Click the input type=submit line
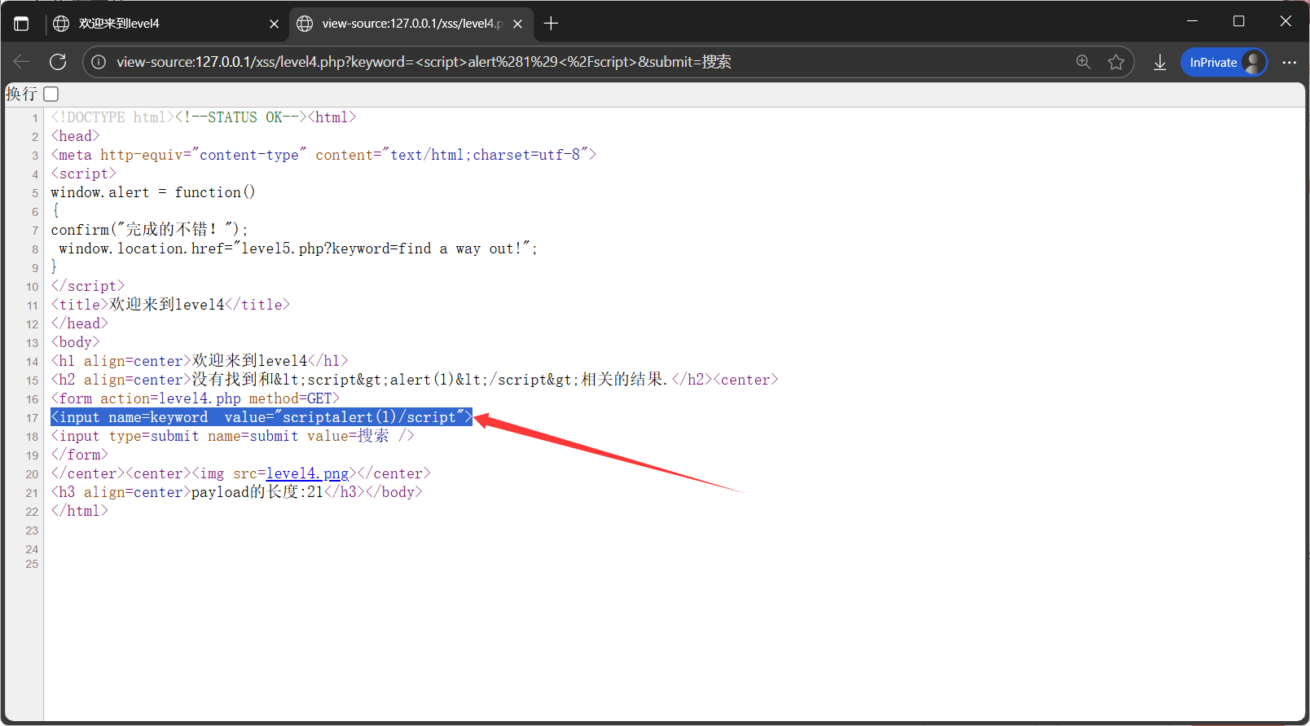1310x726 pixels. tap(232, 436)
